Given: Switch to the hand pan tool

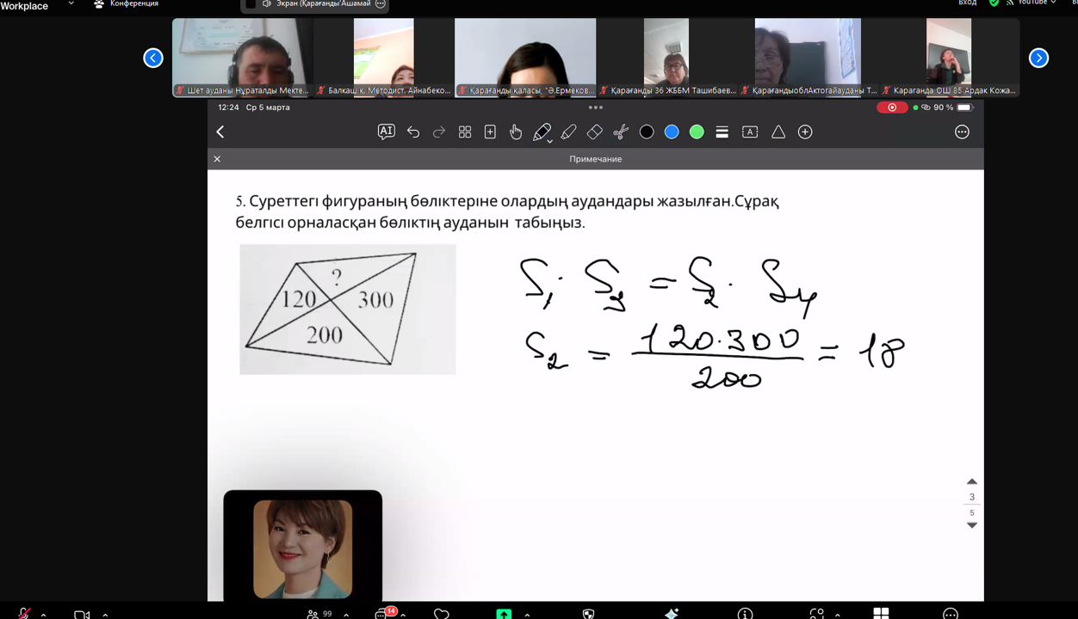Looking at the screenshot, I should point(516,132).
